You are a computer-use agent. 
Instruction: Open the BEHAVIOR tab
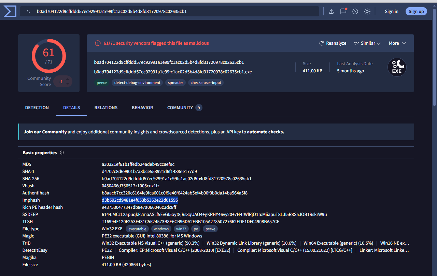click(x=142, y=107)
